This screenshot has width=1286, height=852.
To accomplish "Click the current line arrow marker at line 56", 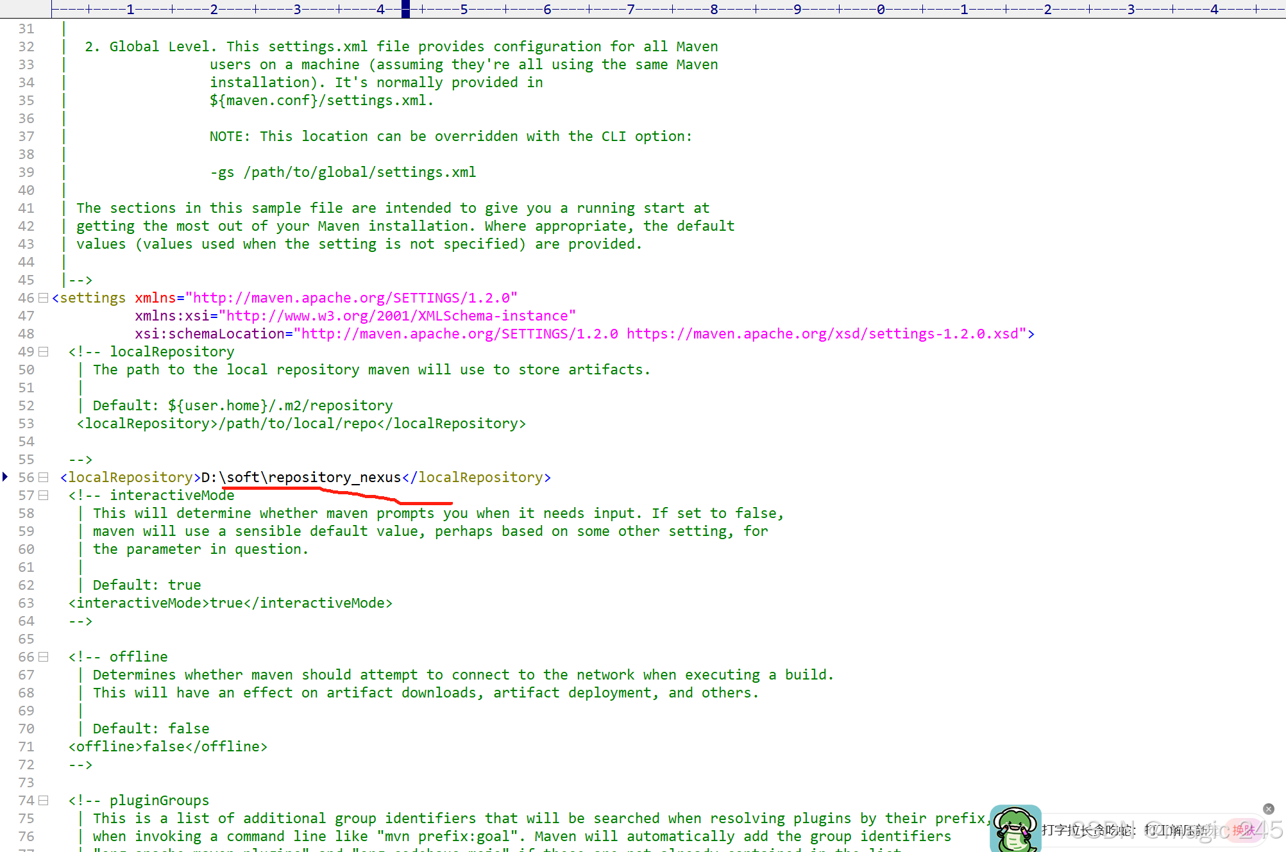I will 5,476.
